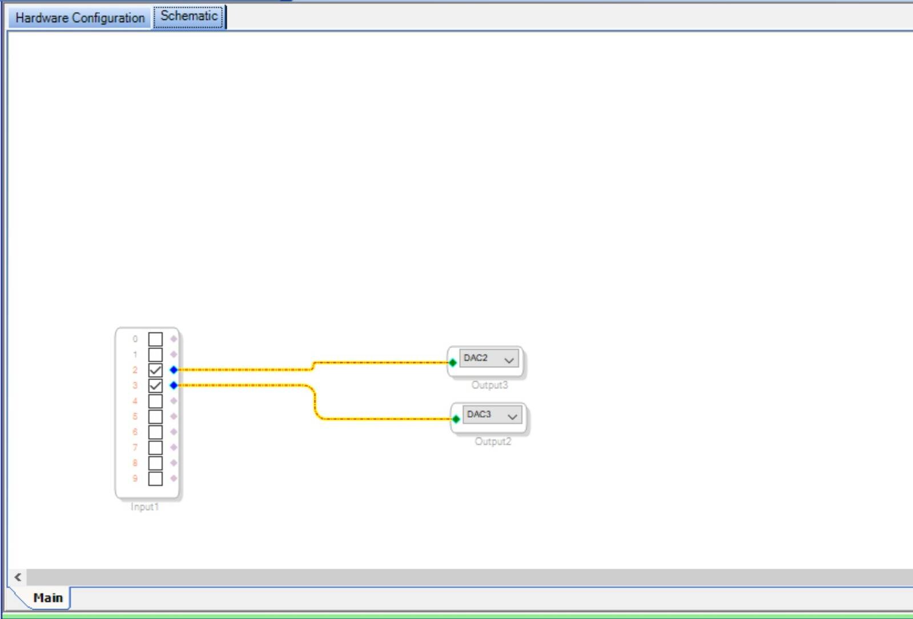
Task: Check input channel 7 checkbox
Action: coord(155,447)
